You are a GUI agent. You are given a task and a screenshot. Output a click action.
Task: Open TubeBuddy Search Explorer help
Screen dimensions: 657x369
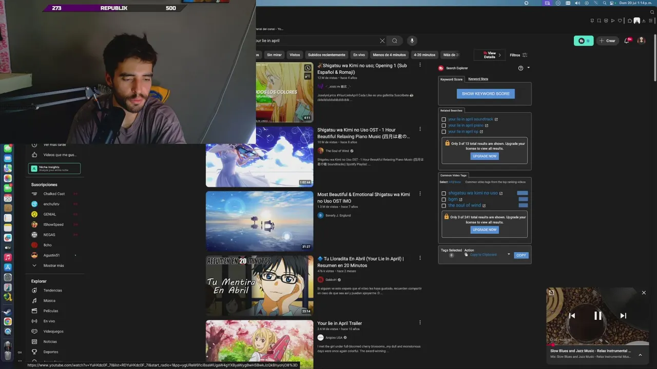click(x=520, y=68)
